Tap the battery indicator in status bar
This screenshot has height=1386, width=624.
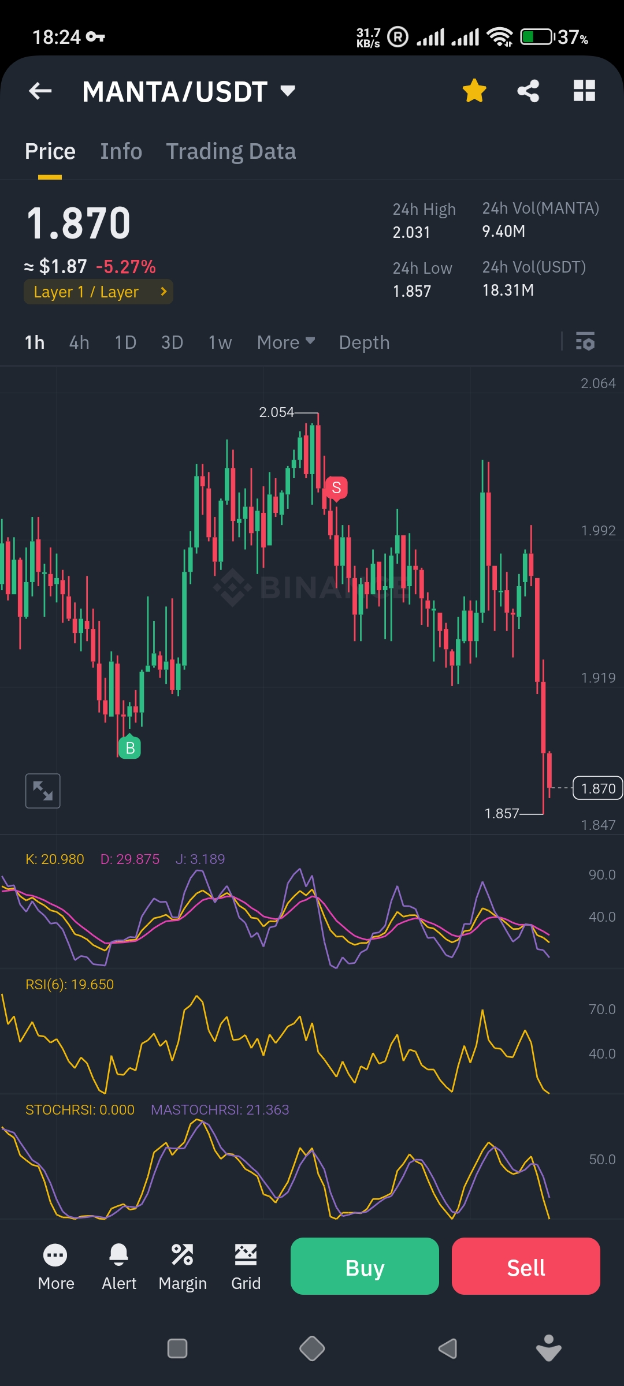click(537, 37)
